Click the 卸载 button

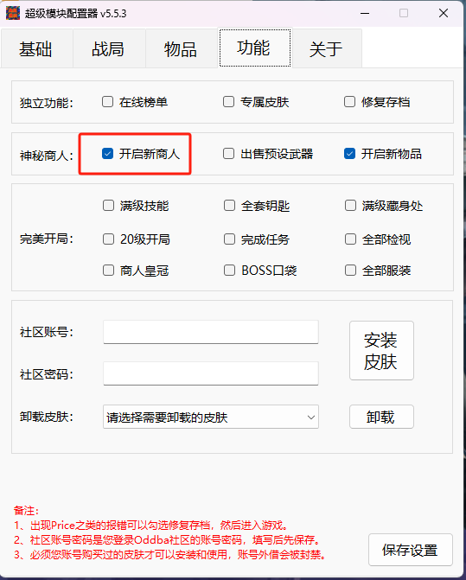tap(381, 417)
